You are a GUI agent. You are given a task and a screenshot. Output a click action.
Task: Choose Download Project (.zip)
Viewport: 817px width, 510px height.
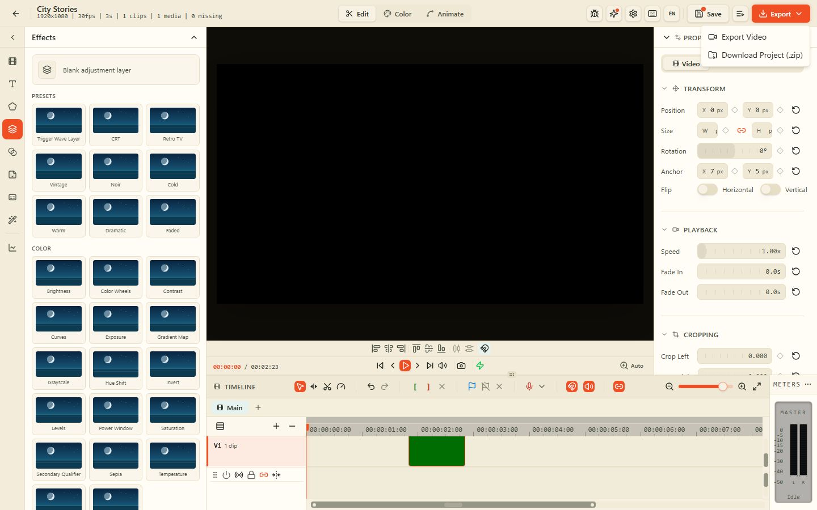click(755, 55)
